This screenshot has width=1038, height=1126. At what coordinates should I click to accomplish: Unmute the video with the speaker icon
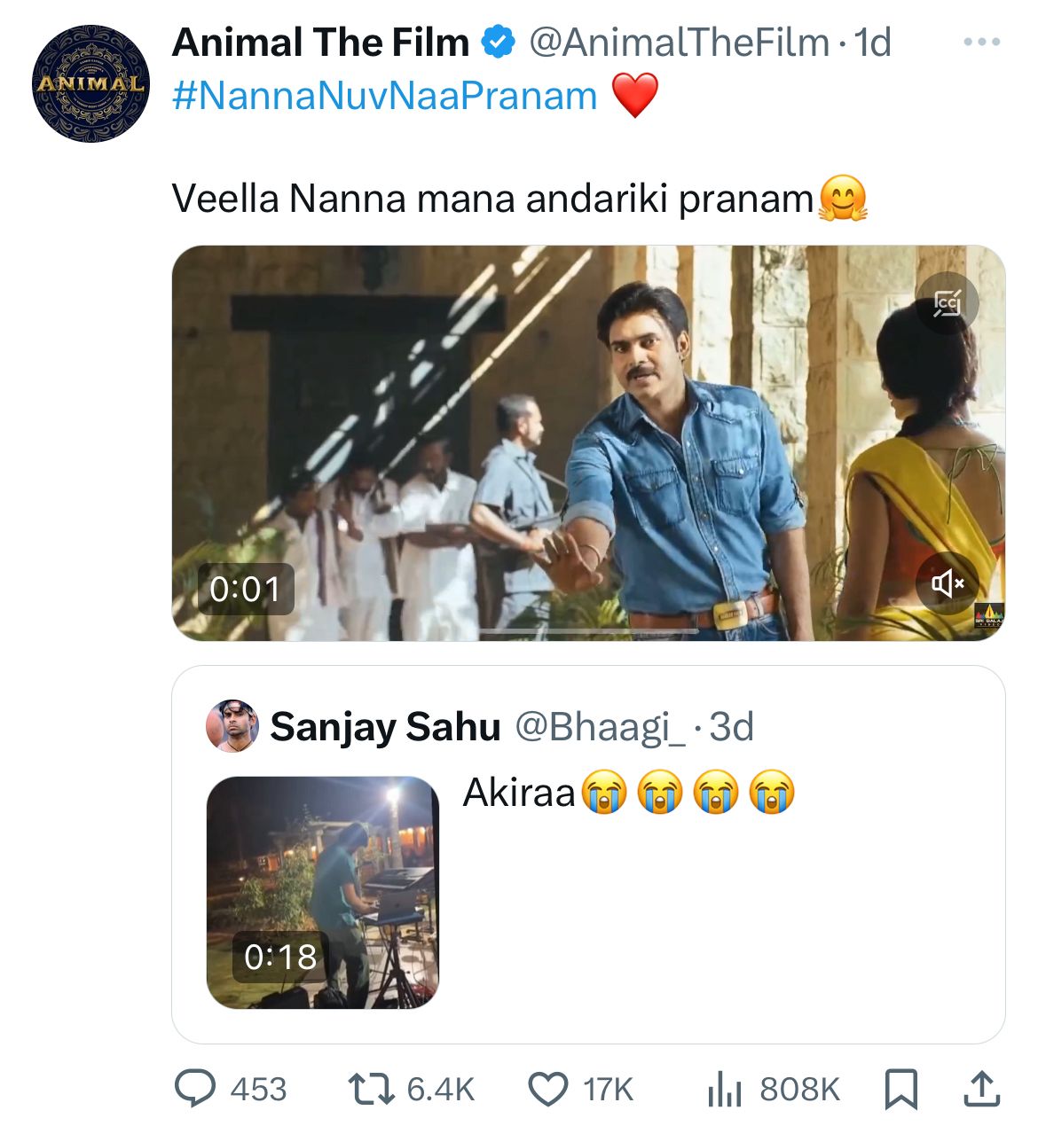pos(947,583)
